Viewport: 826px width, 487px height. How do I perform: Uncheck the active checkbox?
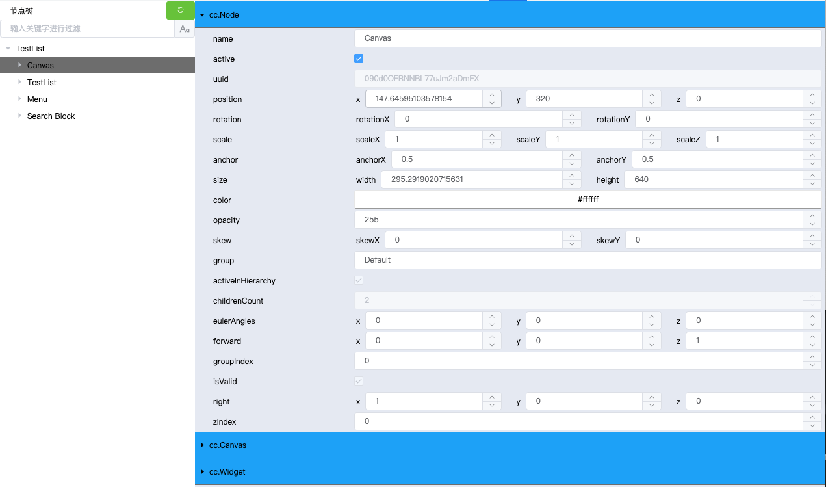pos(359,59)
